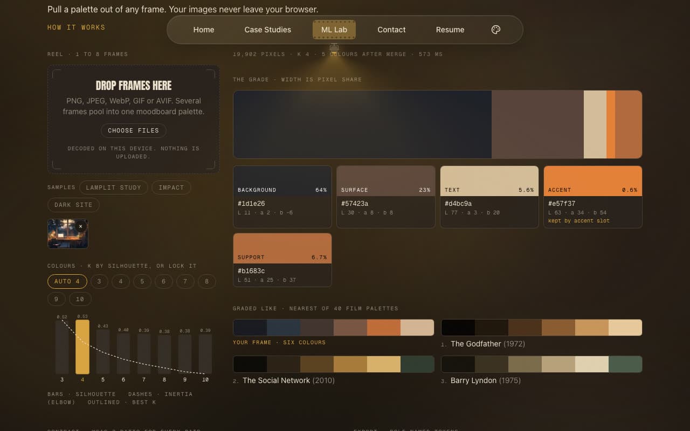Screen dimensions: 690x431
Task: Click the Barry Lyndon palette strip
Action: tap(542, 364)
